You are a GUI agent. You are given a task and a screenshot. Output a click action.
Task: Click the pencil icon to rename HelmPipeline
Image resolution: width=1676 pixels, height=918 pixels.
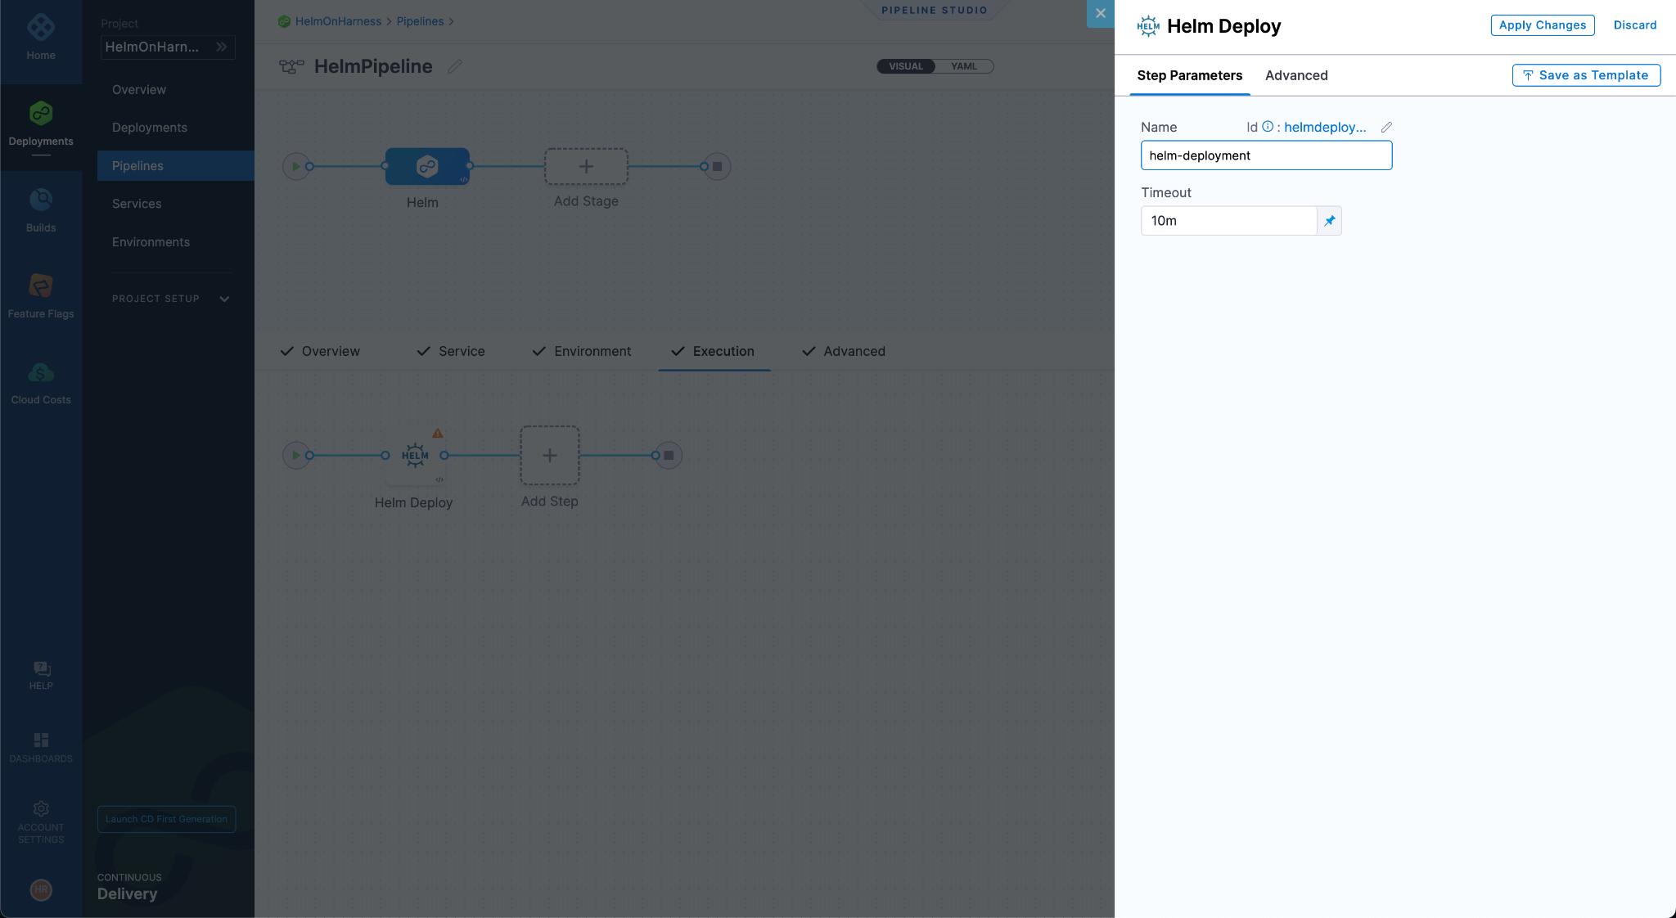coord(456,66)
